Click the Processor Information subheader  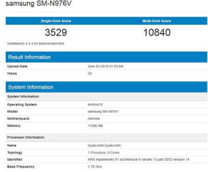[x=106, y=138]
